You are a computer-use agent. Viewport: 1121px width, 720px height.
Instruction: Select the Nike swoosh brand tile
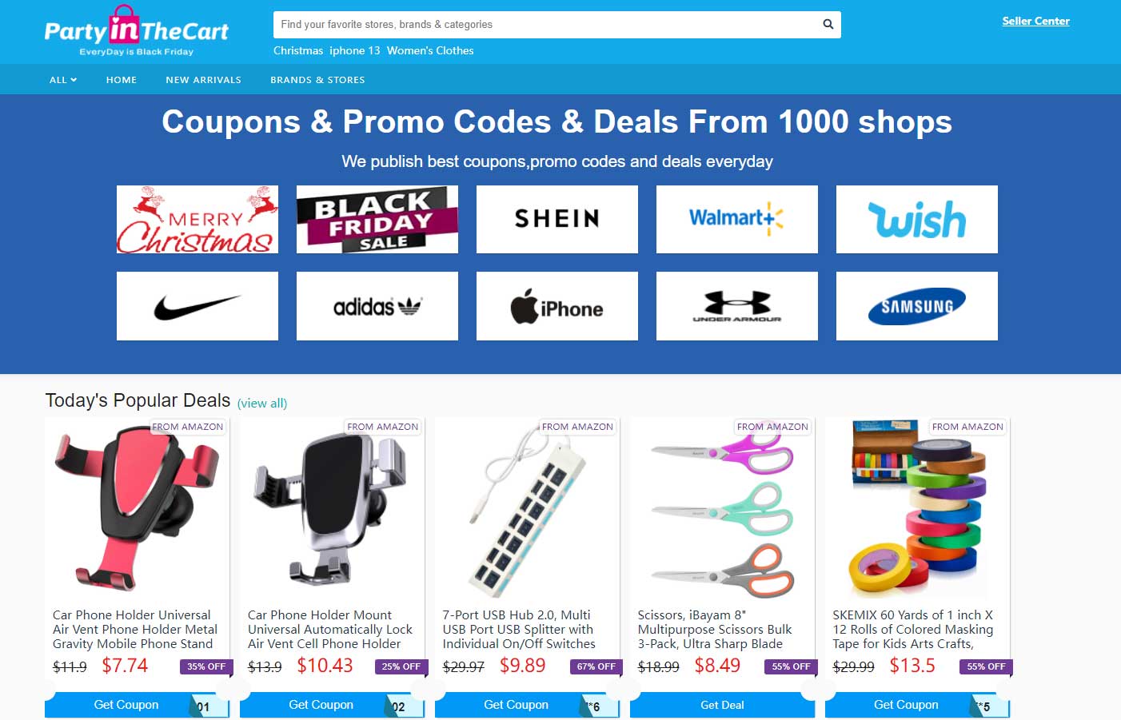point(197,306)
